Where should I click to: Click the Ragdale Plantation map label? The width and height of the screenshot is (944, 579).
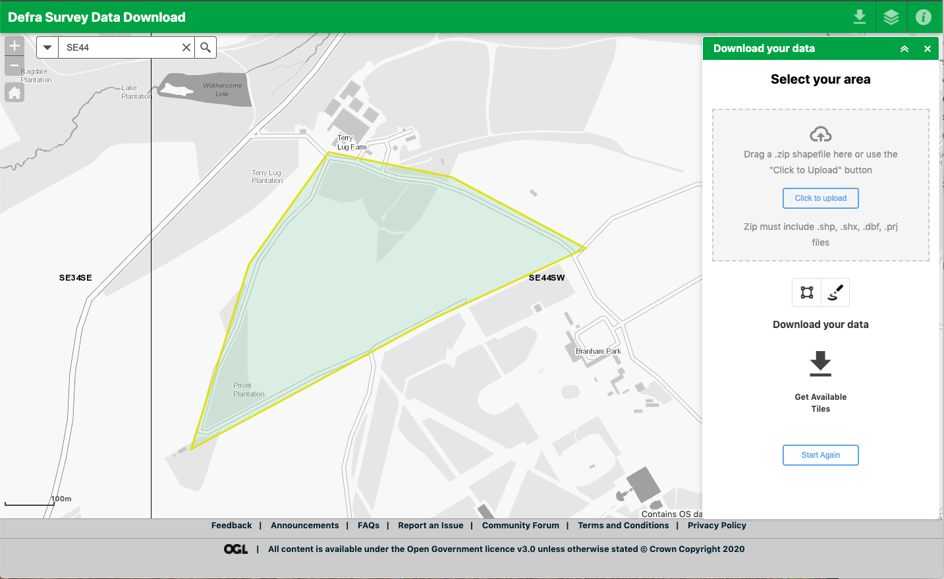(x=36, y=76)
